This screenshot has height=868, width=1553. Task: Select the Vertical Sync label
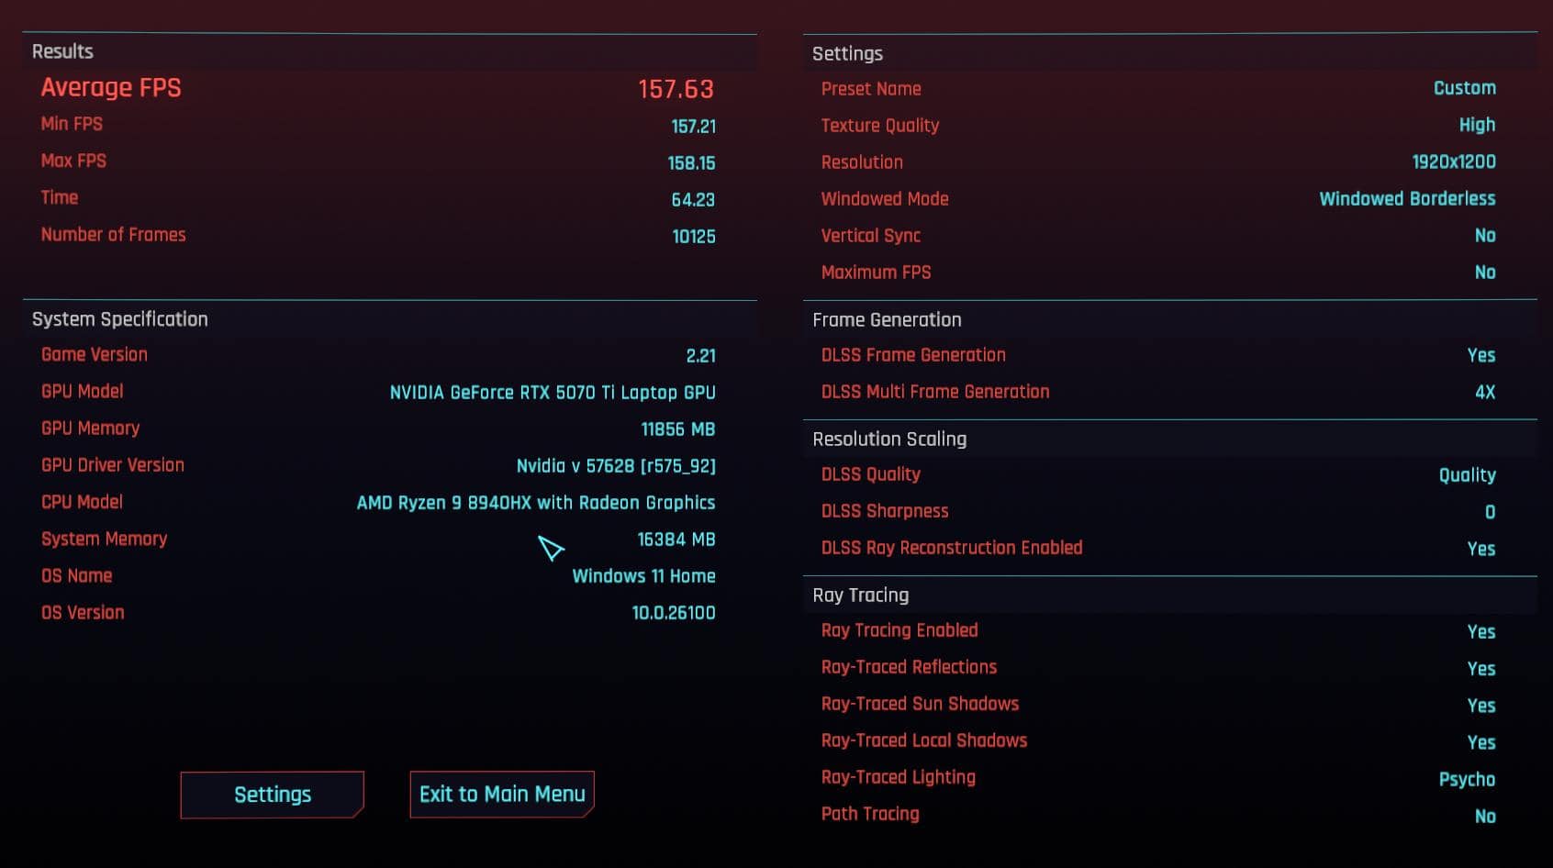[x=870, y=236]
